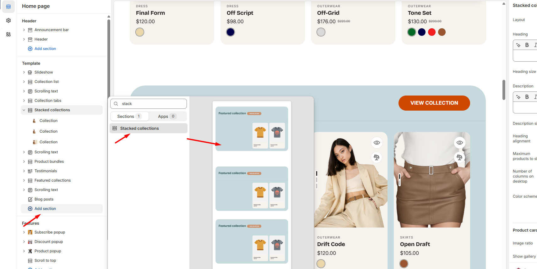
Task: Click Add section under Template group
Action: (x=62, y=209)
